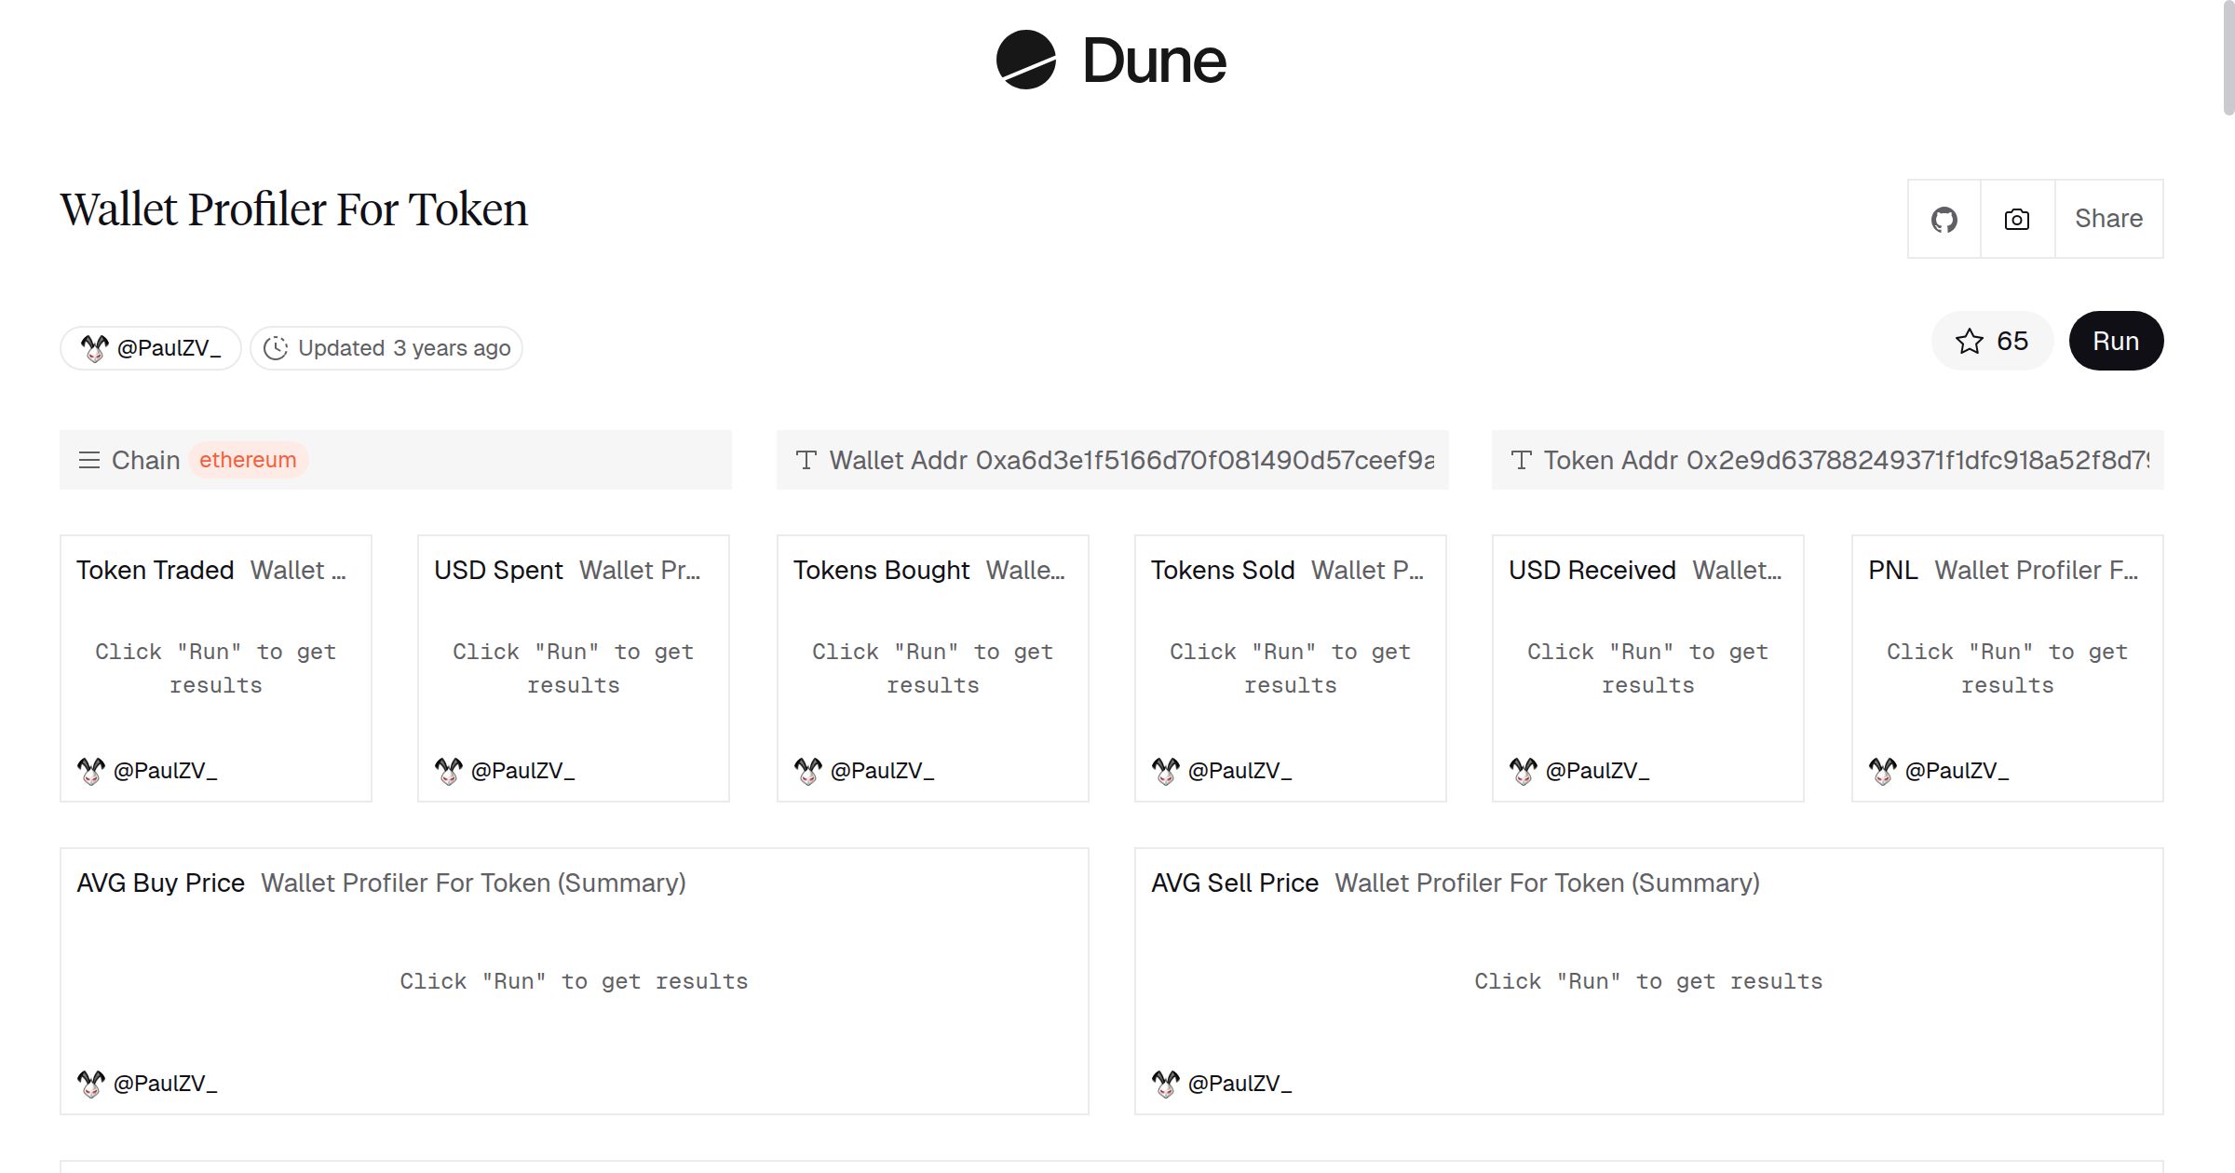Click the clock icon beside the update timestamp

[x=277, y=347]
